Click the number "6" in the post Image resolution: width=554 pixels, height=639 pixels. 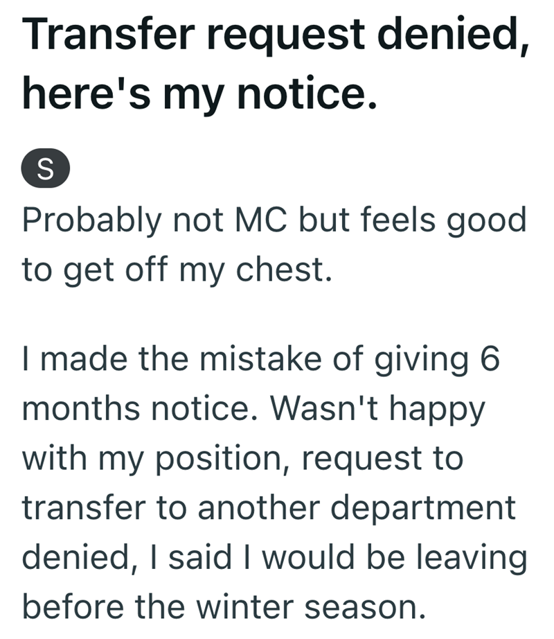489,361
